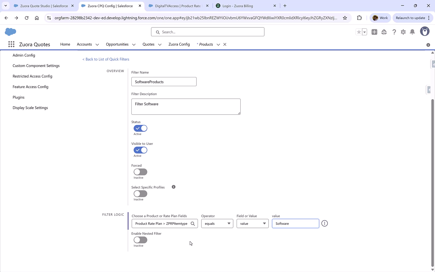Click the Salesforce help question mark icon
Viewport: 435px width, 272px height.
click(394, 32)
